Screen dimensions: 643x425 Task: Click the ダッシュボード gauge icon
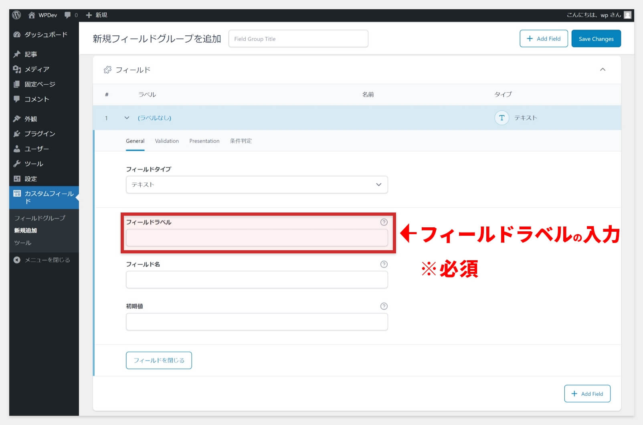pos(17,34)
